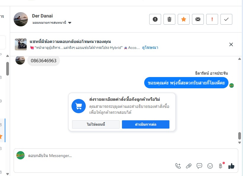This screenshot has height=176, width=243.
Task: Click the spam report octagon icon
Action: click(155, 20)
